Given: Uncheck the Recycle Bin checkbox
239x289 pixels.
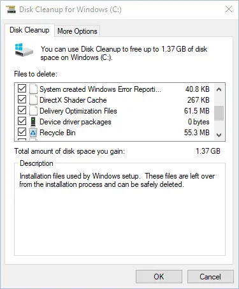Looking at the screenshot, I should point(22,132).
